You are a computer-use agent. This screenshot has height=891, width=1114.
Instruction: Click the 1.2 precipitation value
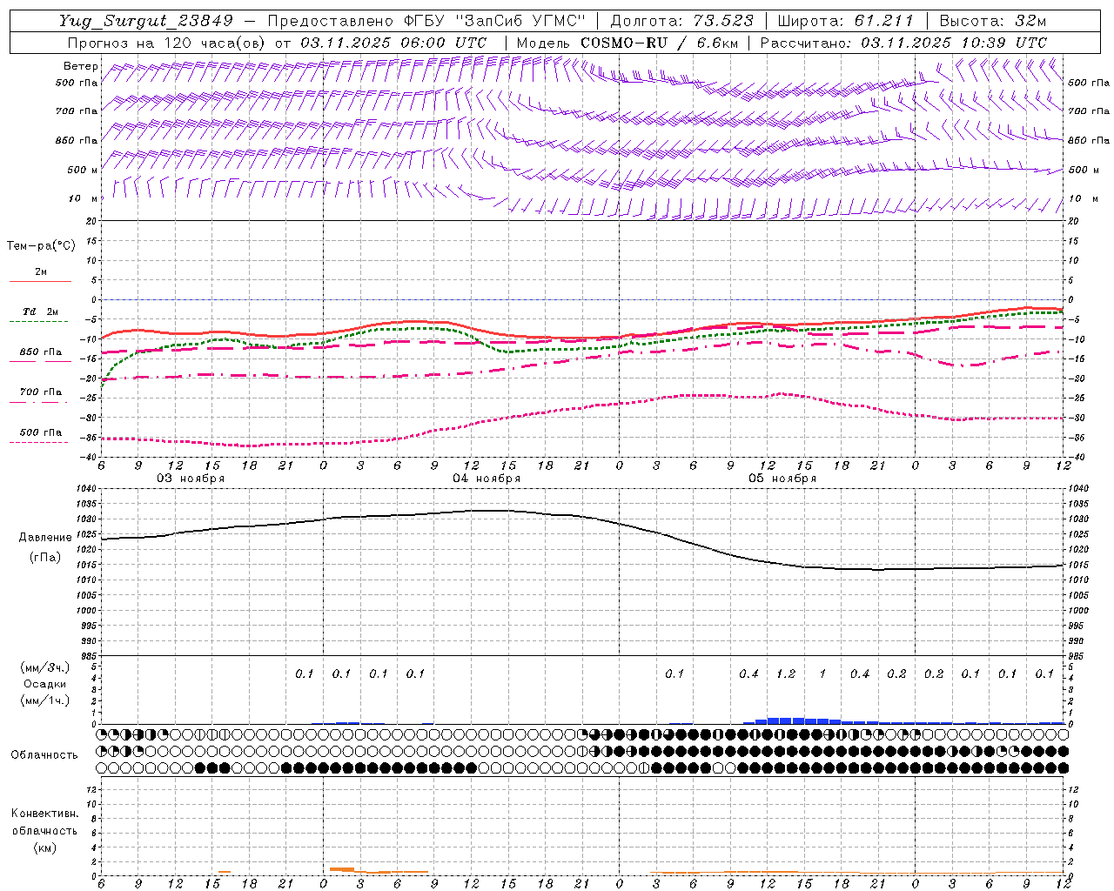point(786,673)
